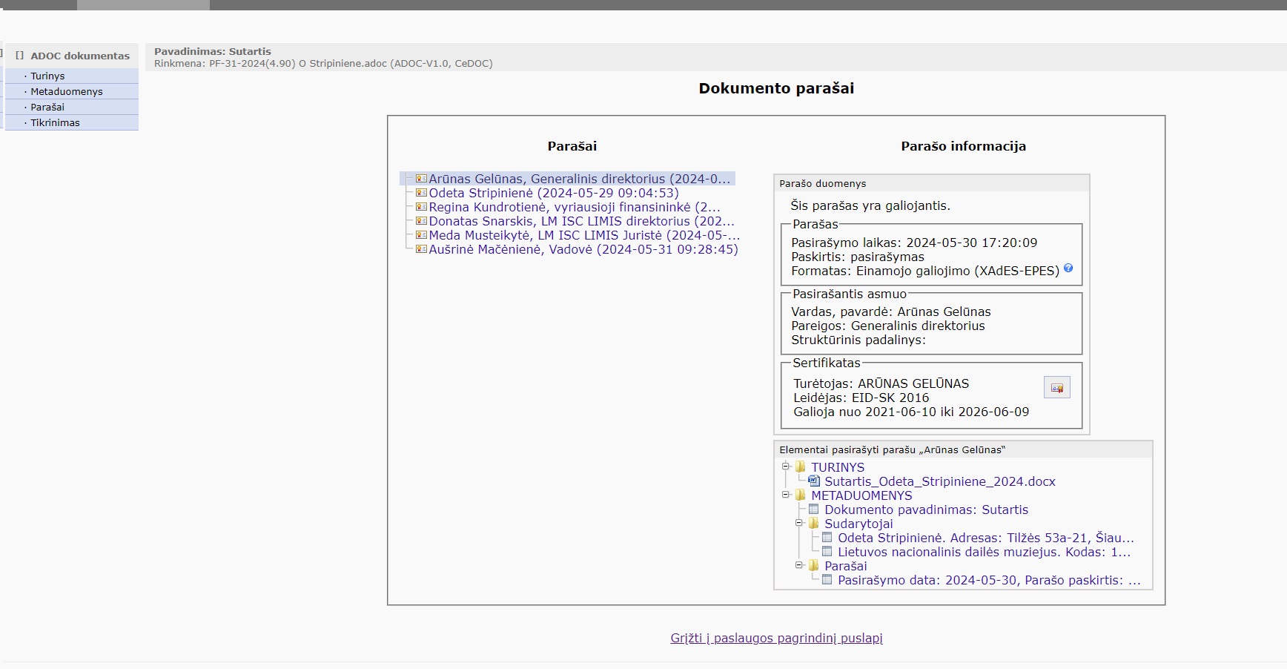Click the Word document icon for Sutartis docx
Viewport: 1287px width, 669px height.
814,481
